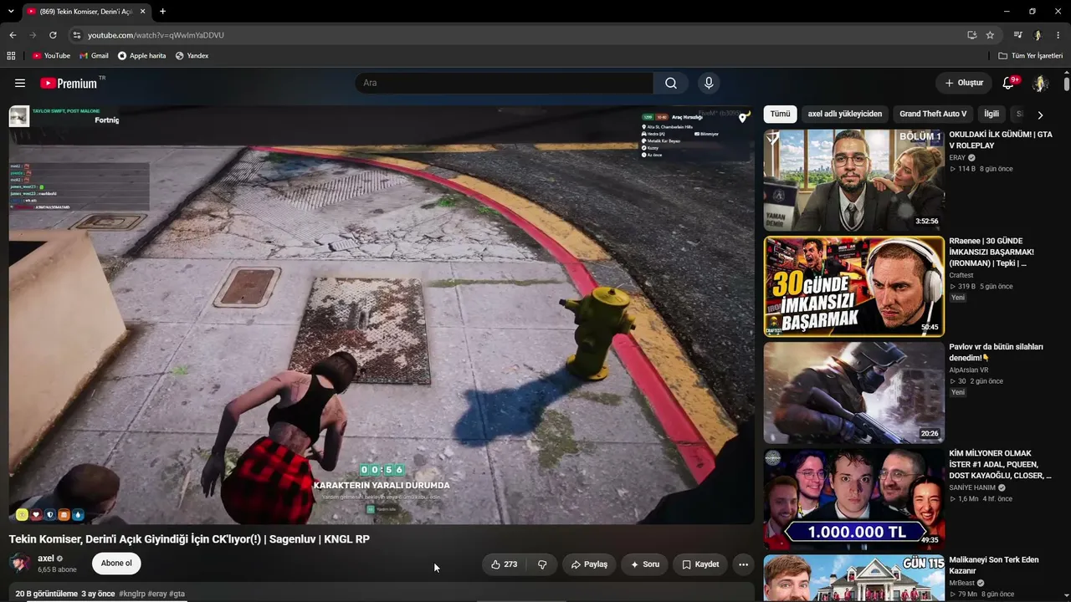Click Paylaş share button
Screen dimensions: 1071x602
[x=589, y=564]
